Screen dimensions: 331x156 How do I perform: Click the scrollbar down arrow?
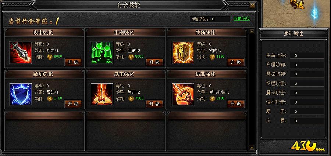[252, 148]
